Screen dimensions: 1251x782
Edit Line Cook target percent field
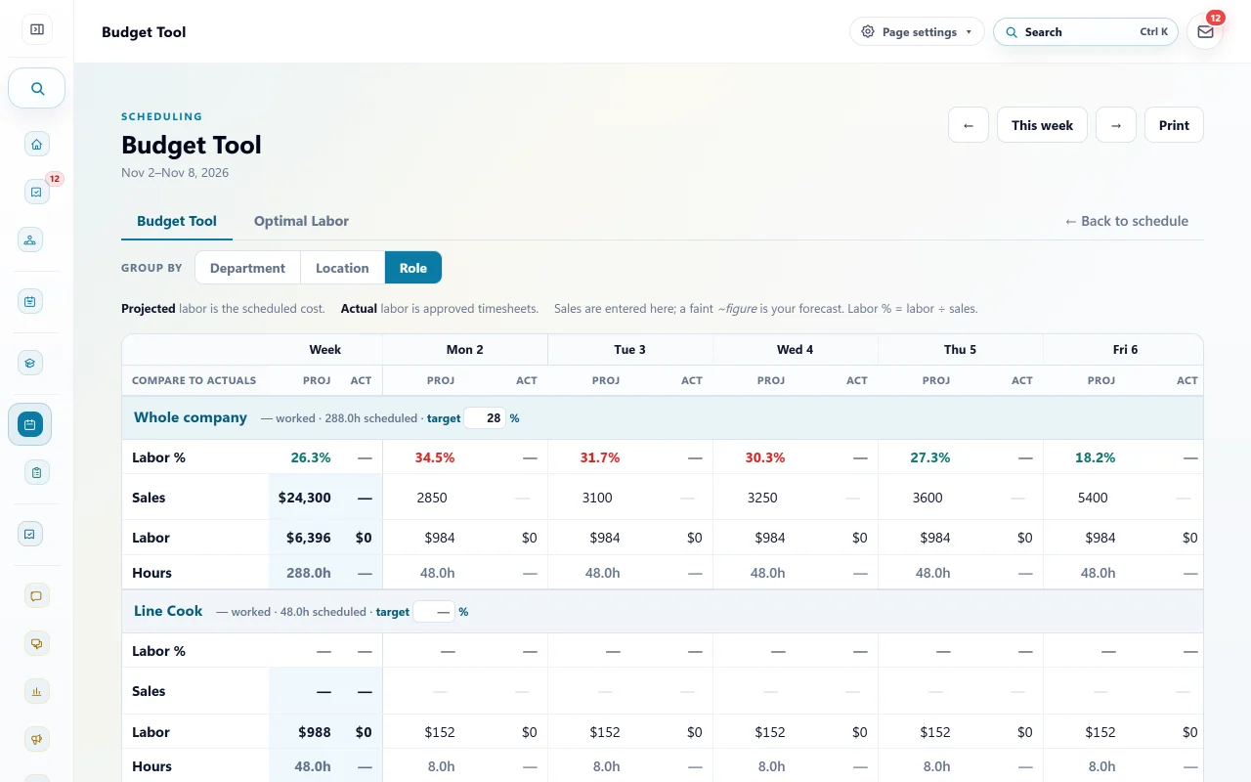[x=435, y=612]
